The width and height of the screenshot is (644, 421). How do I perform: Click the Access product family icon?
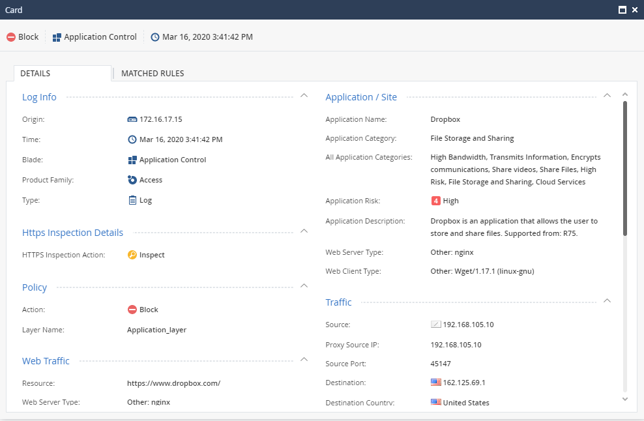click(132, 180)
